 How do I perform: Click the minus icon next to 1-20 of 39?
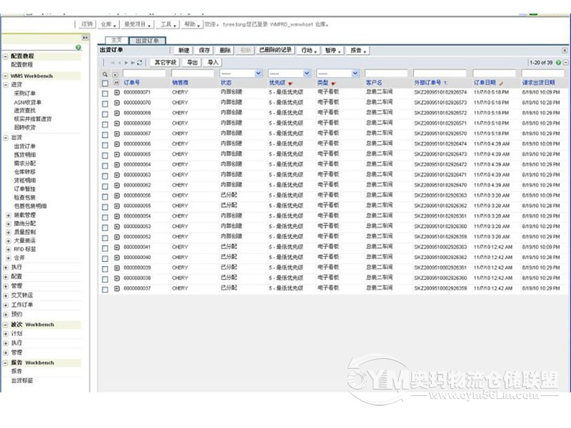565,63
